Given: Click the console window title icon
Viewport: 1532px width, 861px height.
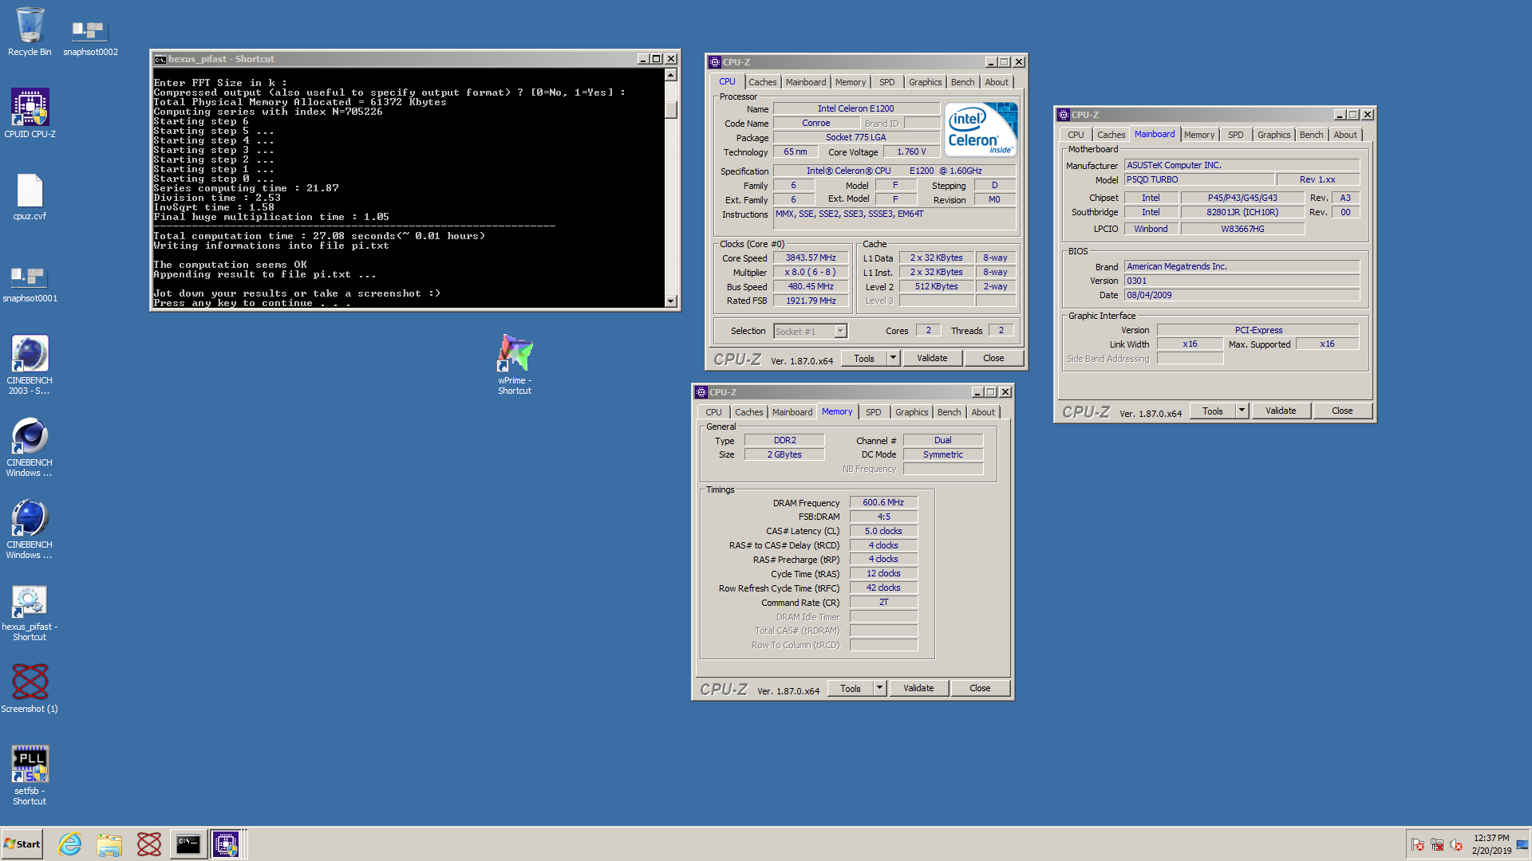Looking at the screenshot, I should click(x=160, y=59).
